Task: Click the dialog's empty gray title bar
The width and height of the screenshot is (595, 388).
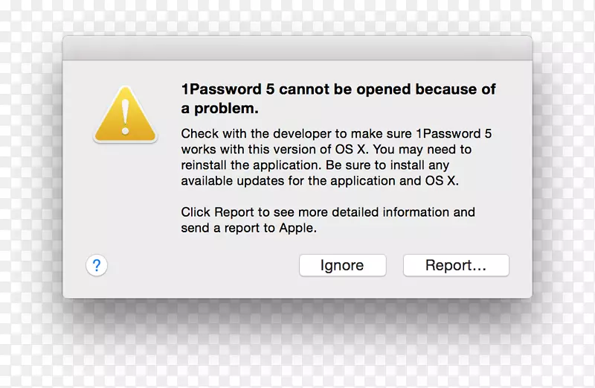Action: (x=297, y=48)
